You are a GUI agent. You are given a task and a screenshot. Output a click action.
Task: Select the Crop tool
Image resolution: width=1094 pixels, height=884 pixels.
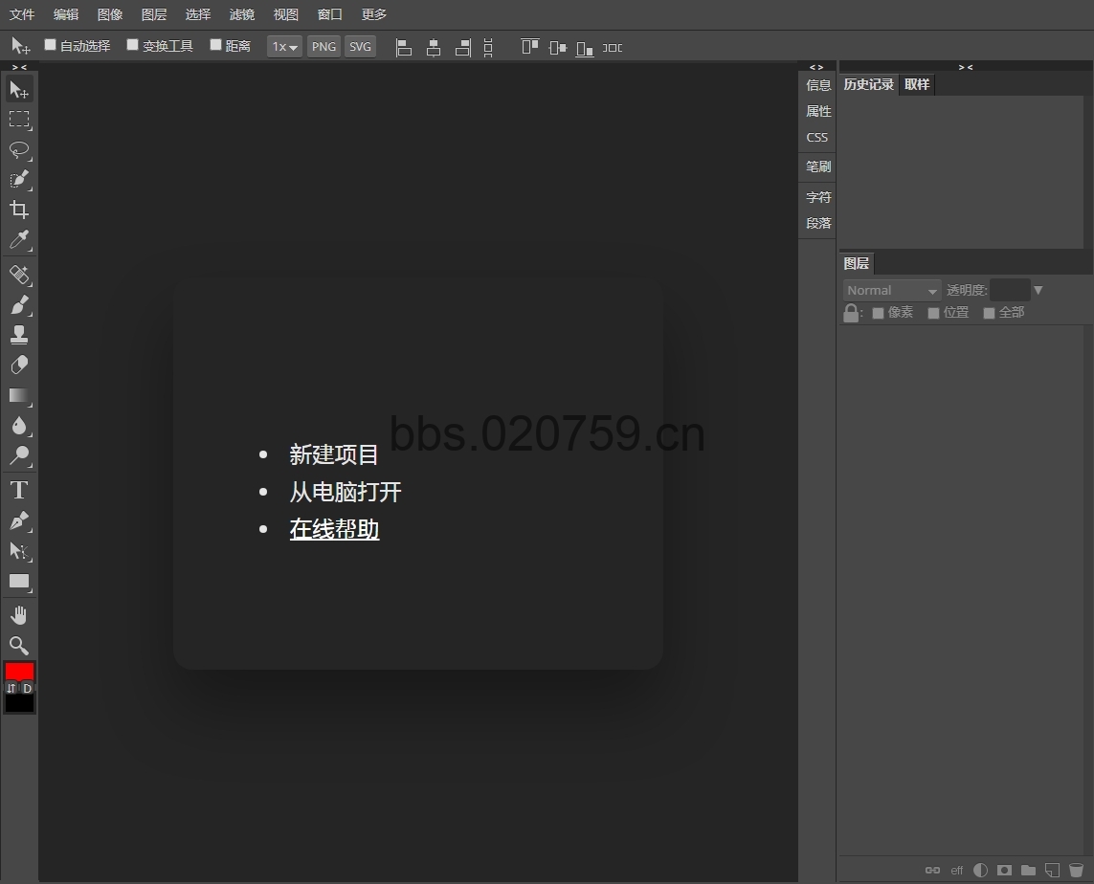coord(19,210)
